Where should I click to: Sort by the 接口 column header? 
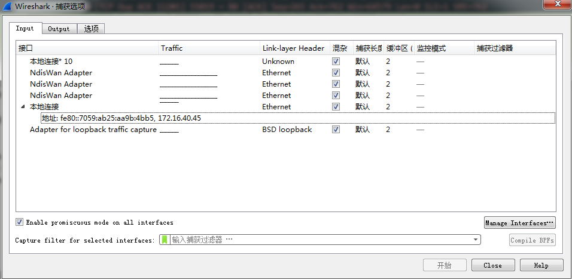pyautogui.click(x=87, y=48)
